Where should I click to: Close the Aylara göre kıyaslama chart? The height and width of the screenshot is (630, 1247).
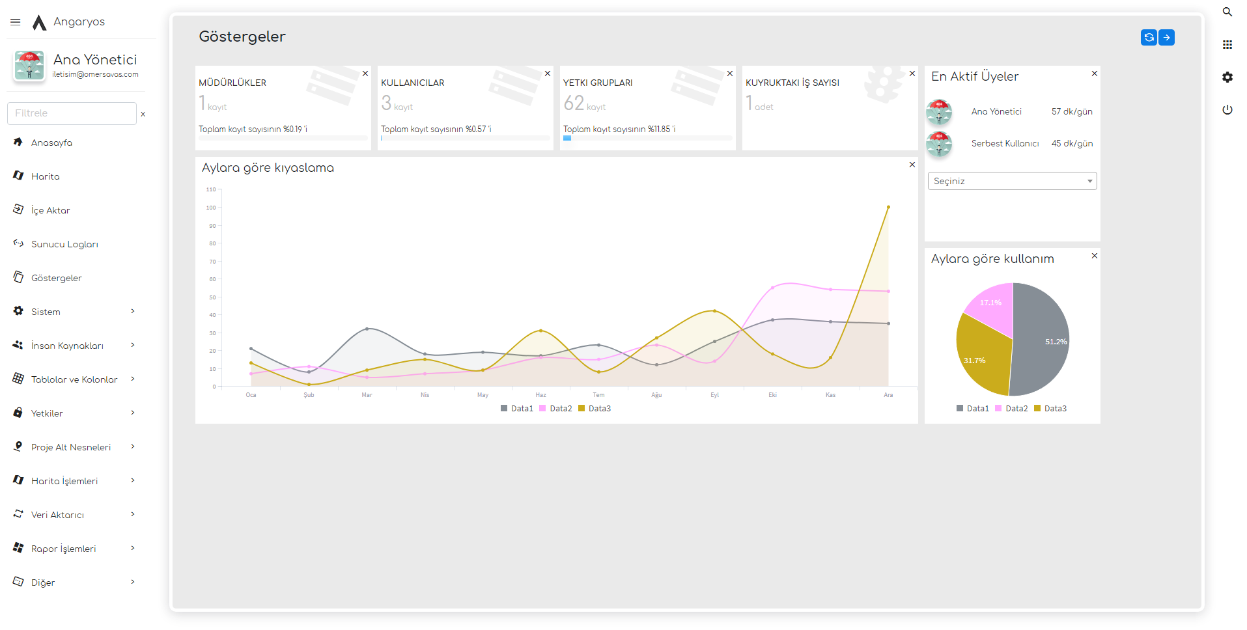[912, 165]
